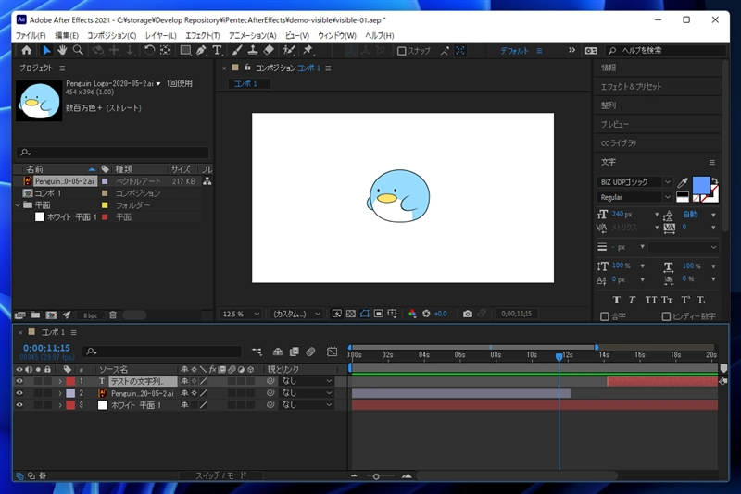741x494 pixels.
Task: Click the trash icon in Project panel
Action: [x=113, y=315]
